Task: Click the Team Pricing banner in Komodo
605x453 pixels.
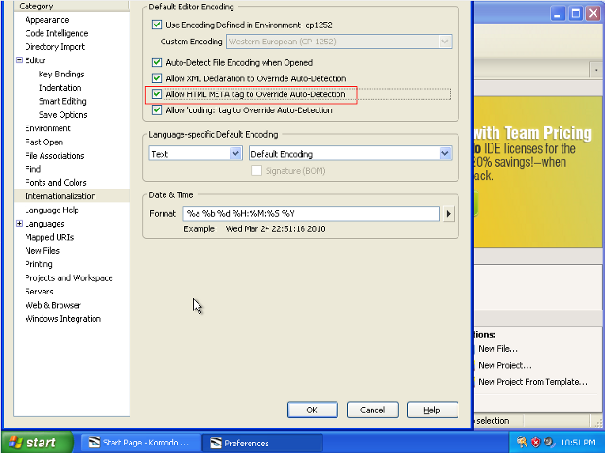Action: coord(538,172)
